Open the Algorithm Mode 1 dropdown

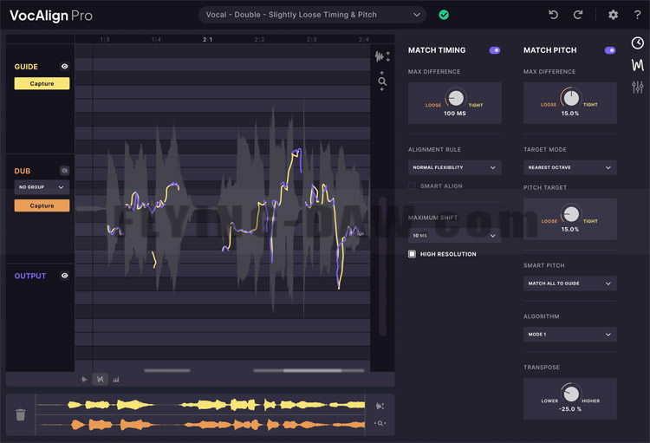point(569,335)
